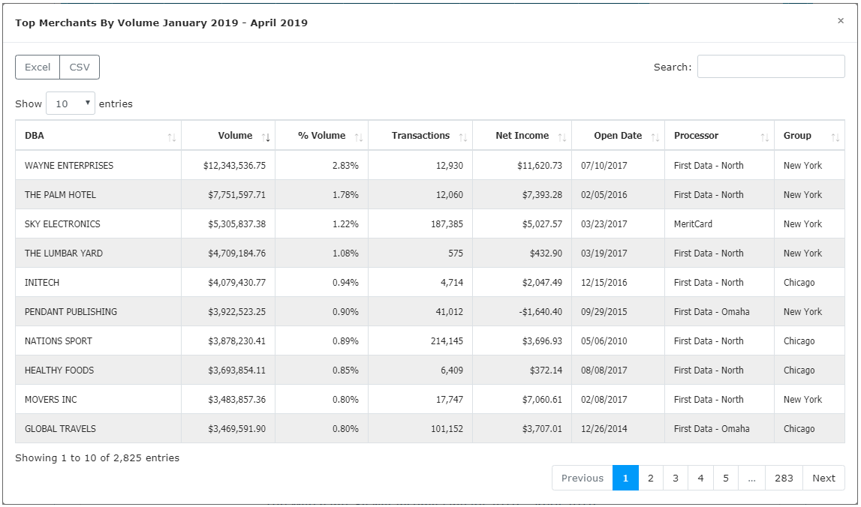Select the WAYNE ENTERPRISES merchant name
Viewport: 861px width, 507px height.
pos(69,165)
